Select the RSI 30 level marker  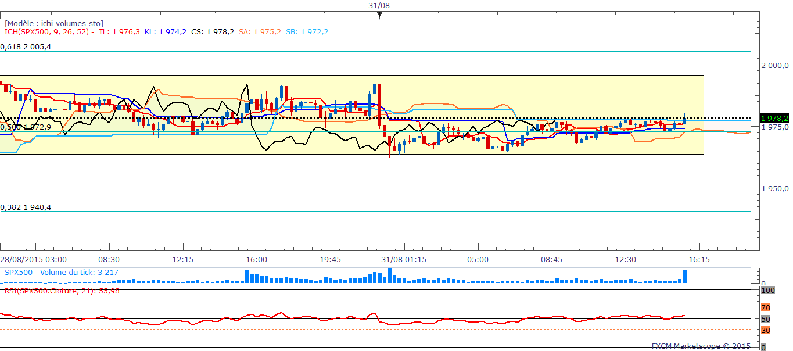tap(766, 330)
